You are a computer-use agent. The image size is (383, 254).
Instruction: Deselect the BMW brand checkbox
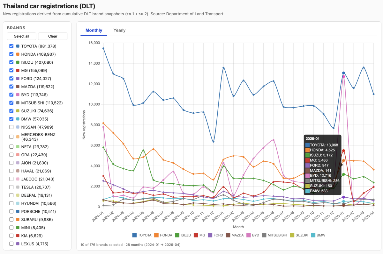click(x=11, y=119)
